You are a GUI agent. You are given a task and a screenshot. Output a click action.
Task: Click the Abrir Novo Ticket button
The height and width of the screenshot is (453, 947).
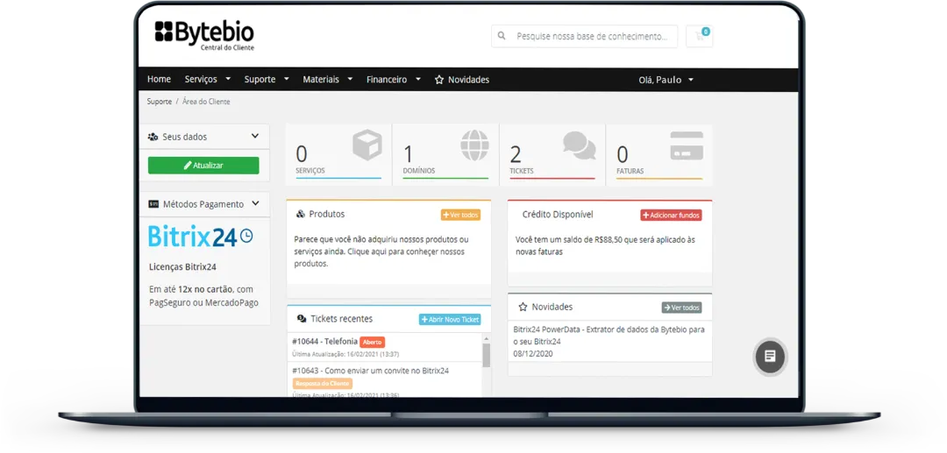(x=450, y=319)
